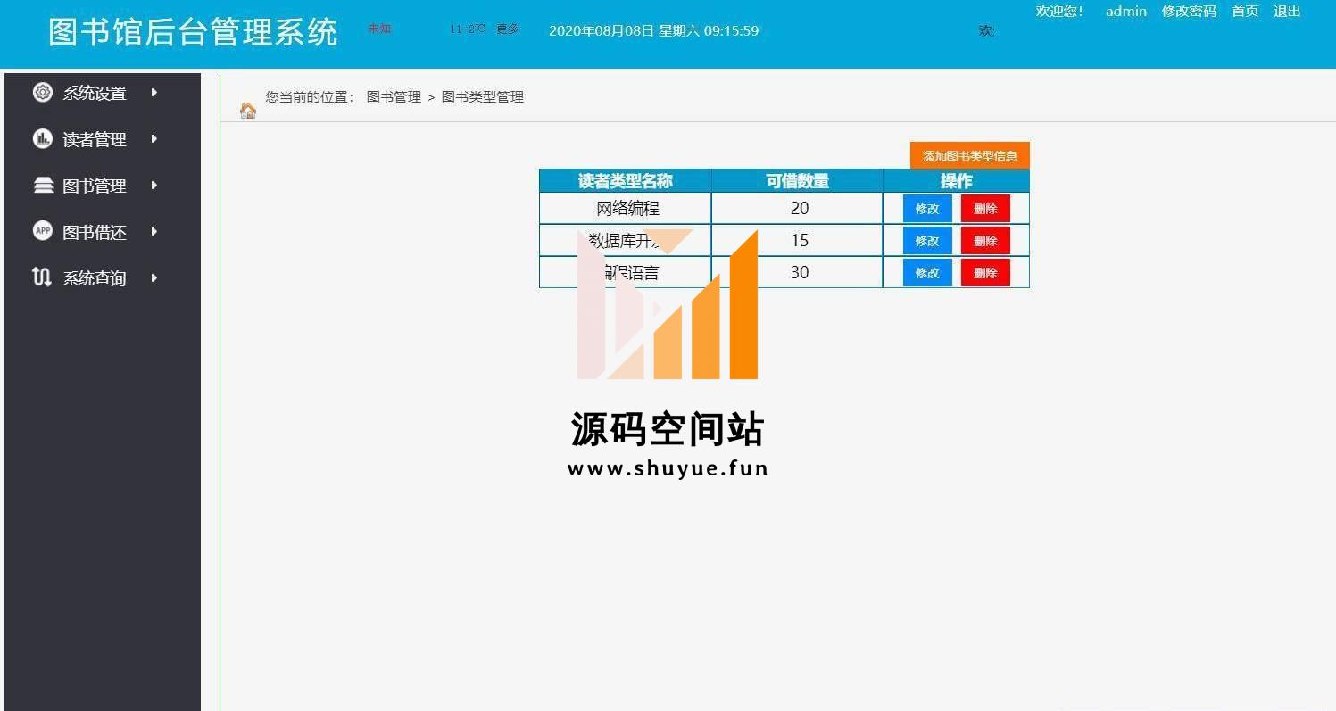Click the 系统查询 arrows icon
The height and width of the screenshot is (711, 1336).
point(42,277)
